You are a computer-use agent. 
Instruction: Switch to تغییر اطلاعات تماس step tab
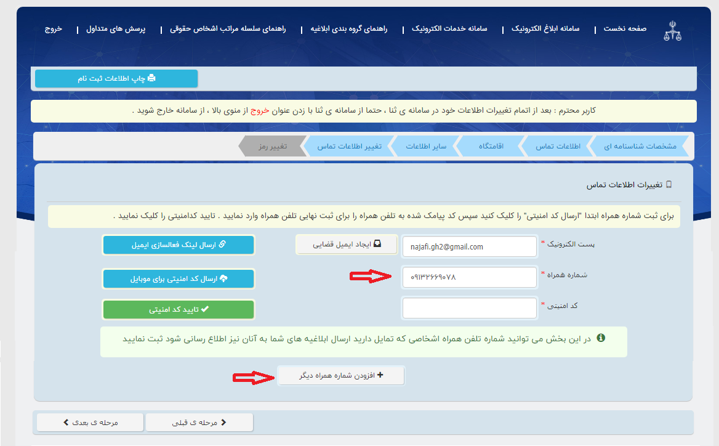(x=350, y=146)
